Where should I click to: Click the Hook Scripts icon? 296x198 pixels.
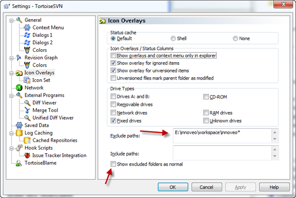[19, 148]
